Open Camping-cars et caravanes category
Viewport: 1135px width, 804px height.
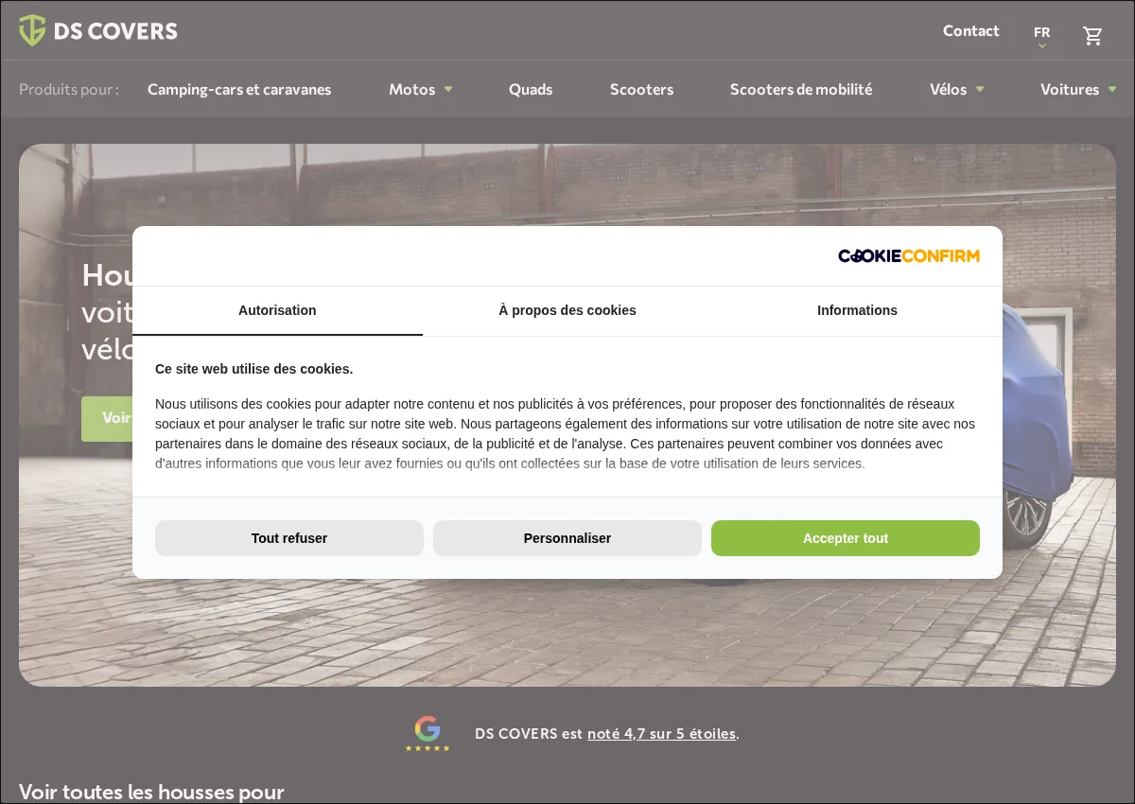239,89
